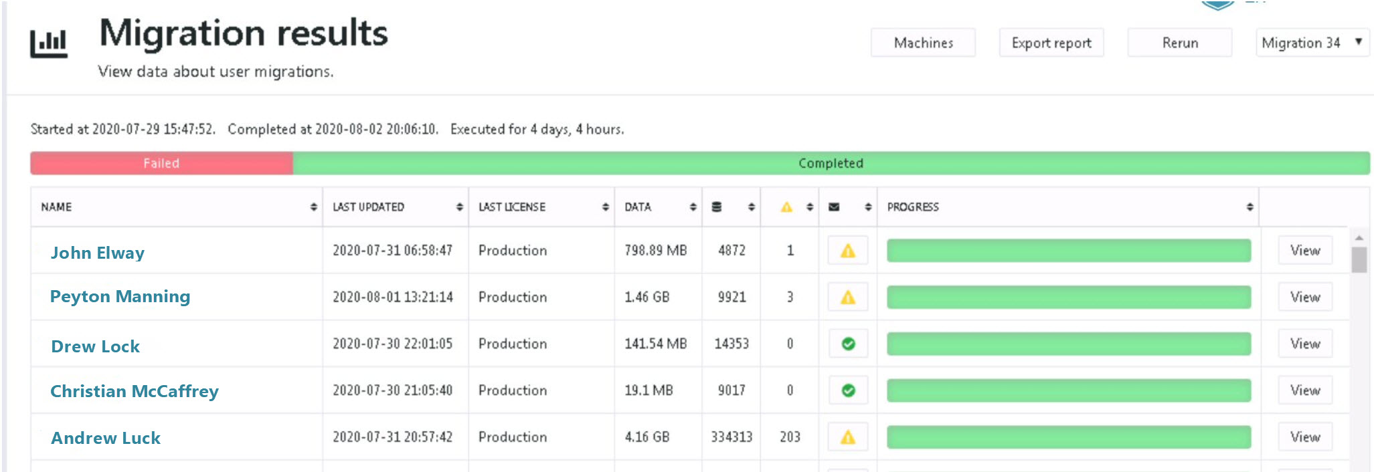
Task: View Drew Lock migration details
Action: point(1305,344)
